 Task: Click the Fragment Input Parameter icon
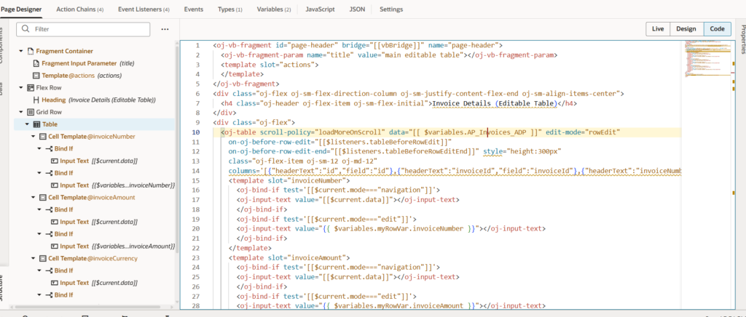[36, 63]
